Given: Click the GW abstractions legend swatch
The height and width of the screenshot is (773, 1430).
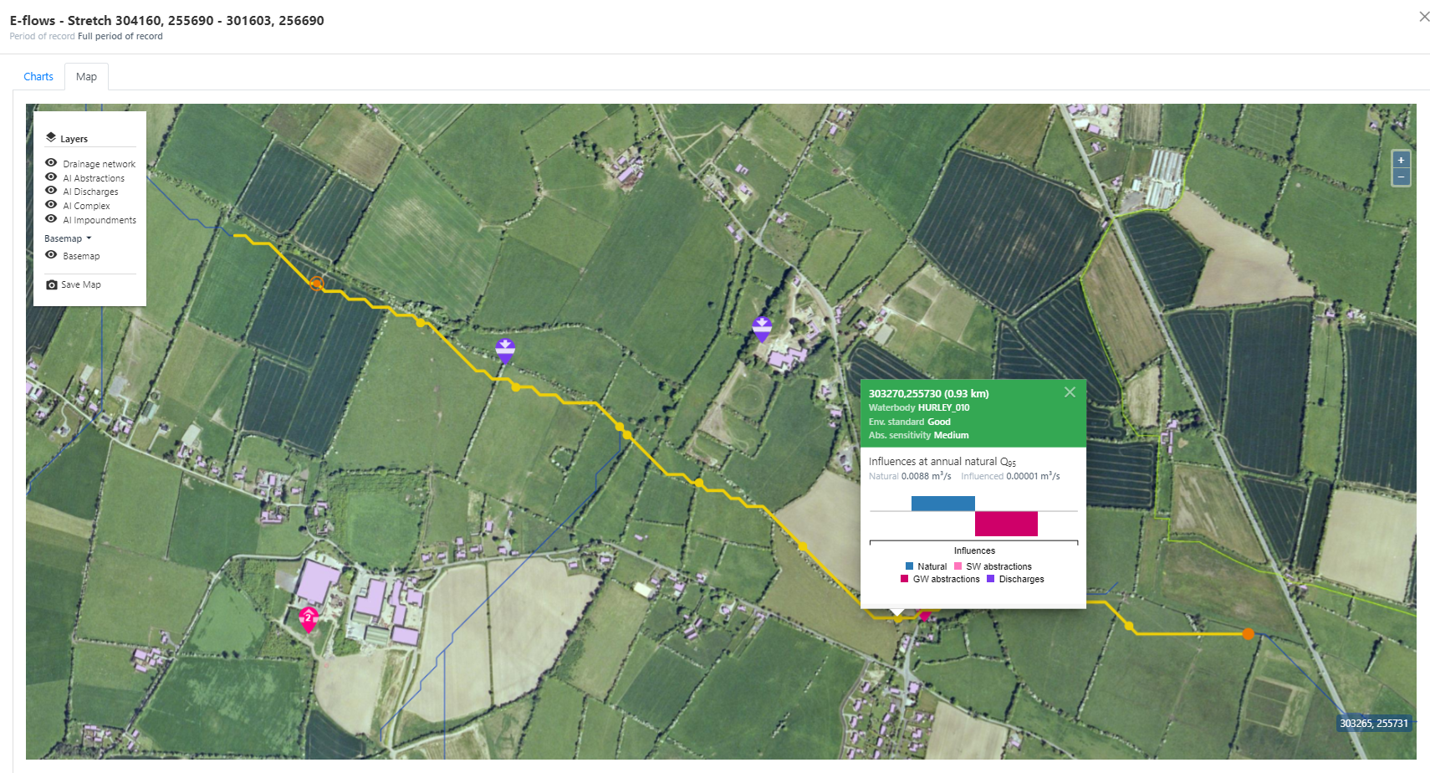Looking at the screenshot, I should tap(905, 579).
